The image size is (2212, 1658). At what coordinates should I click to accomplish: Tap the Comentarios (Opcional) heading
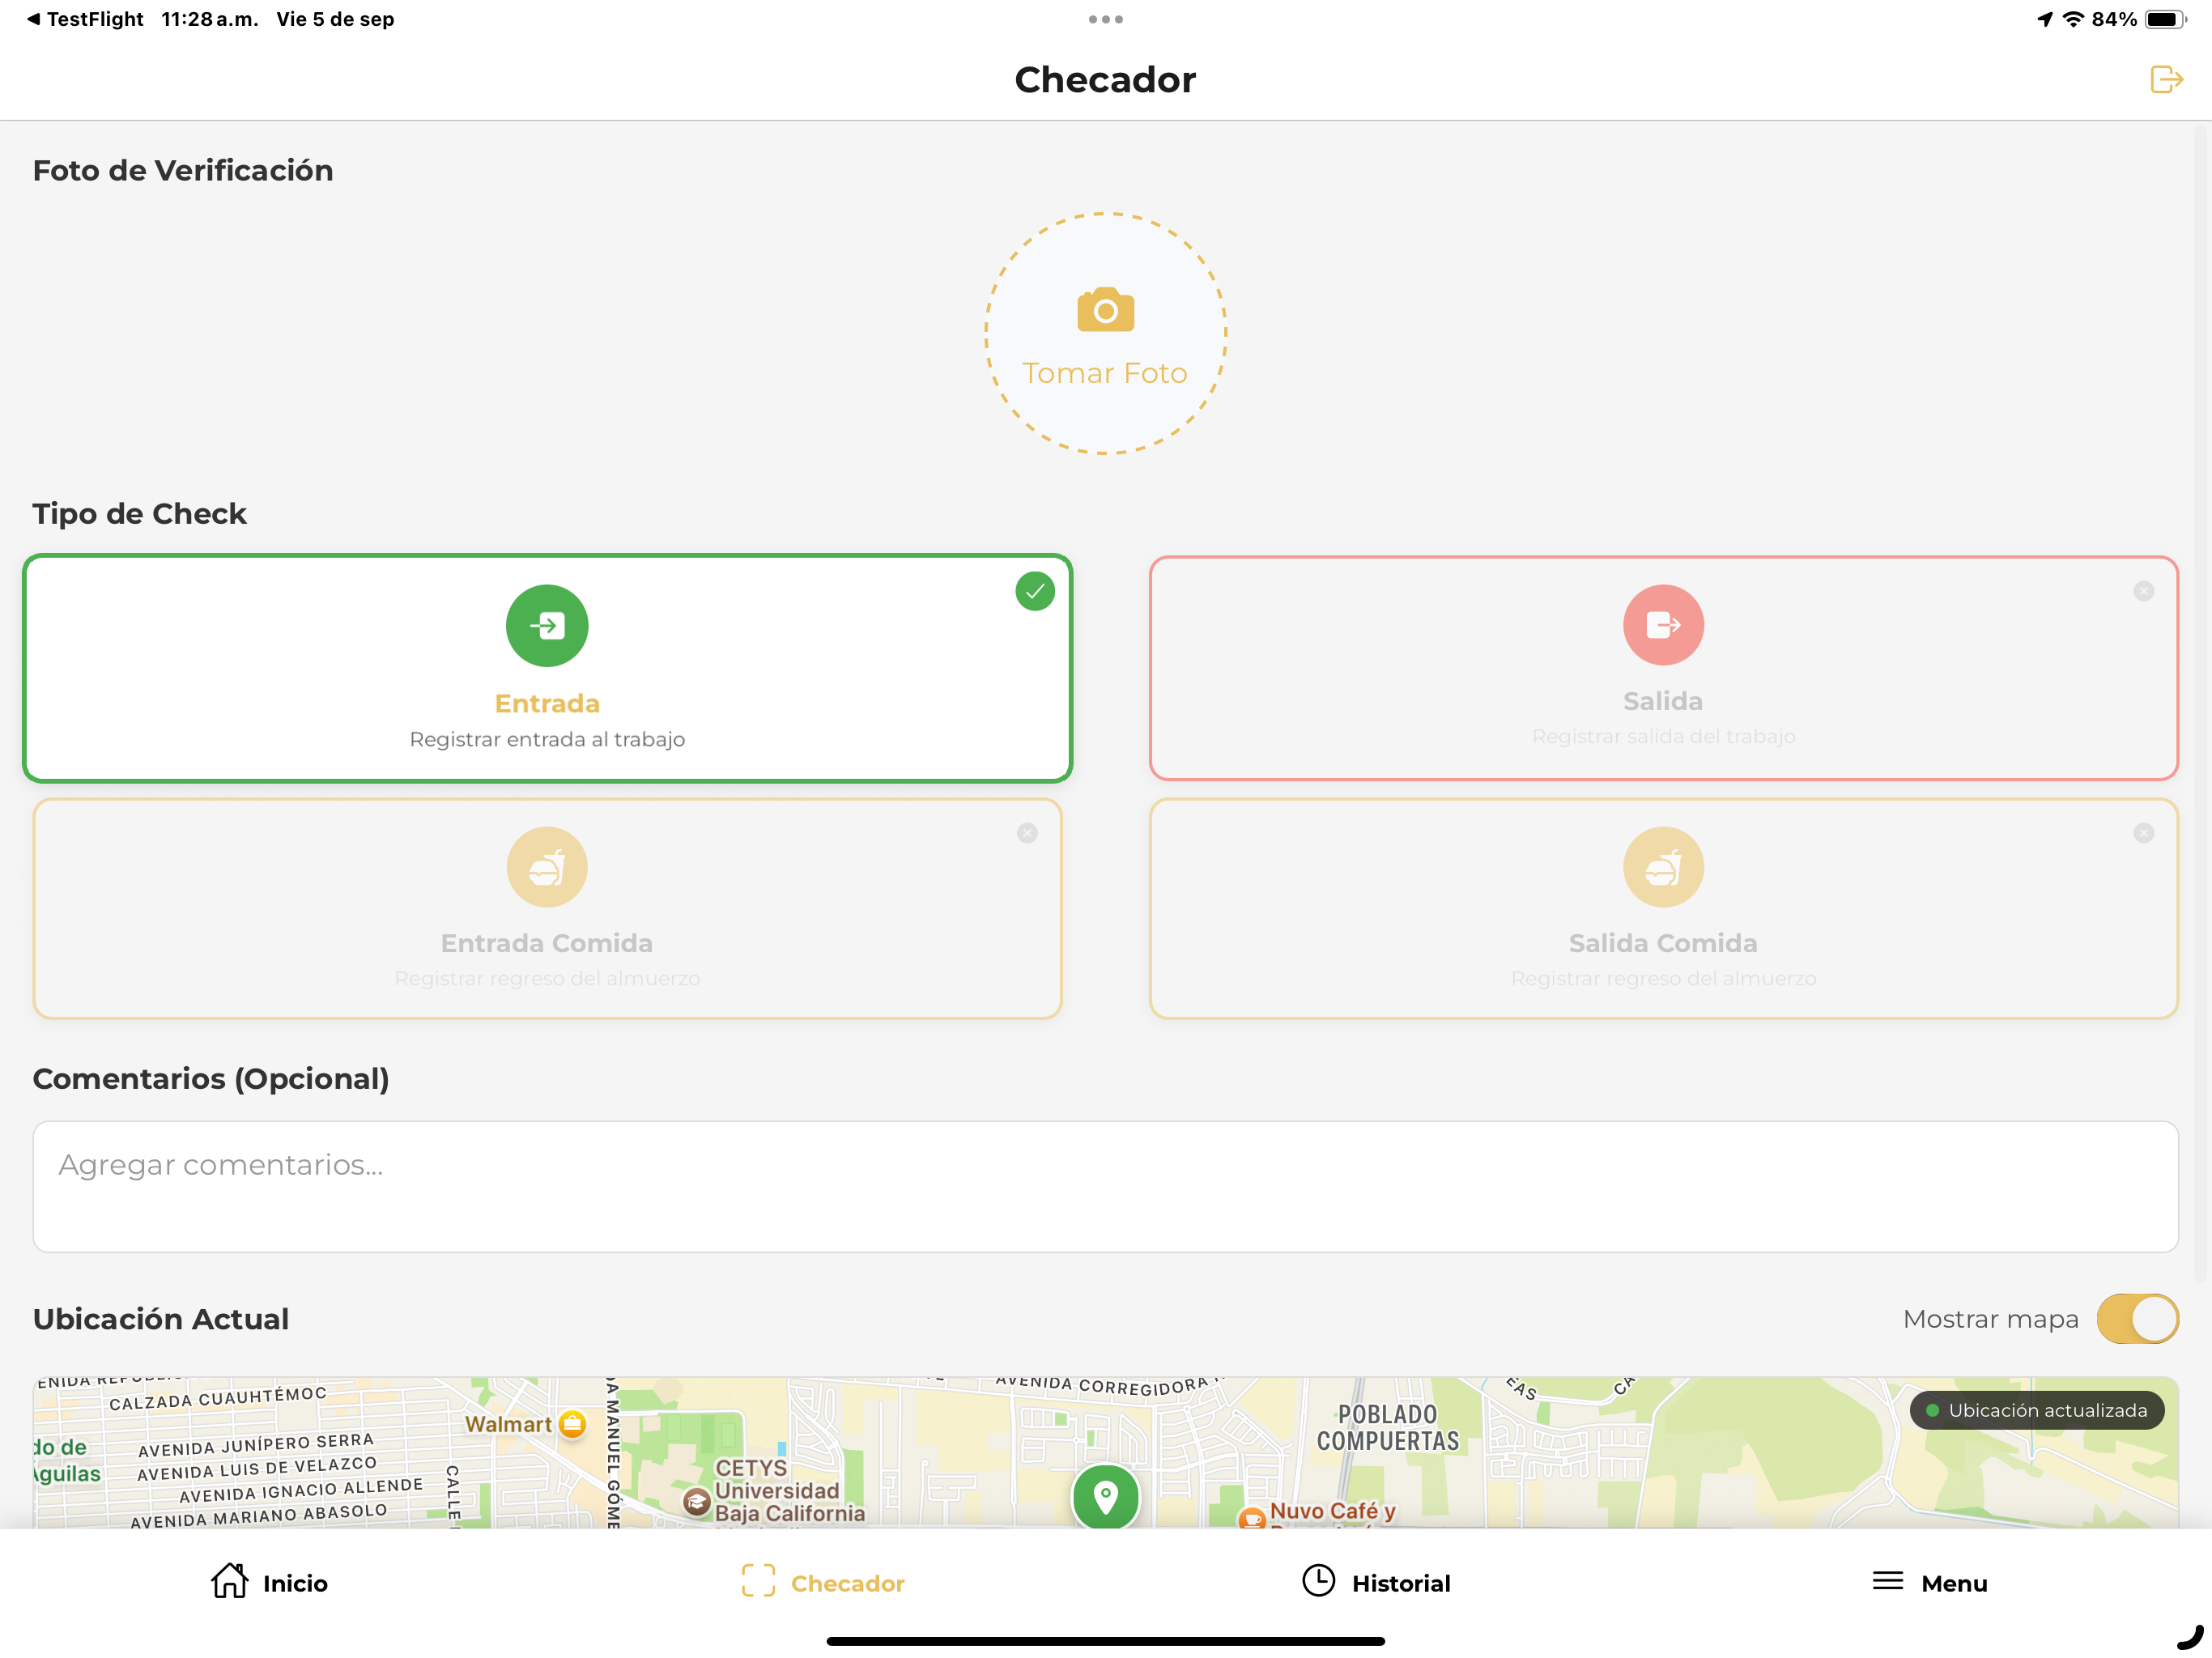(211, 1078)
